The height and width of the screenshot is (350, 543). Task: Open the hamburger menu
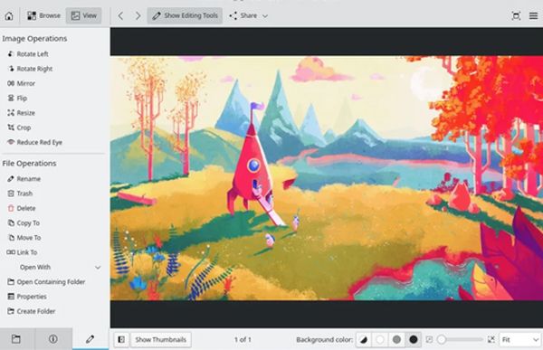click(533, 16)
